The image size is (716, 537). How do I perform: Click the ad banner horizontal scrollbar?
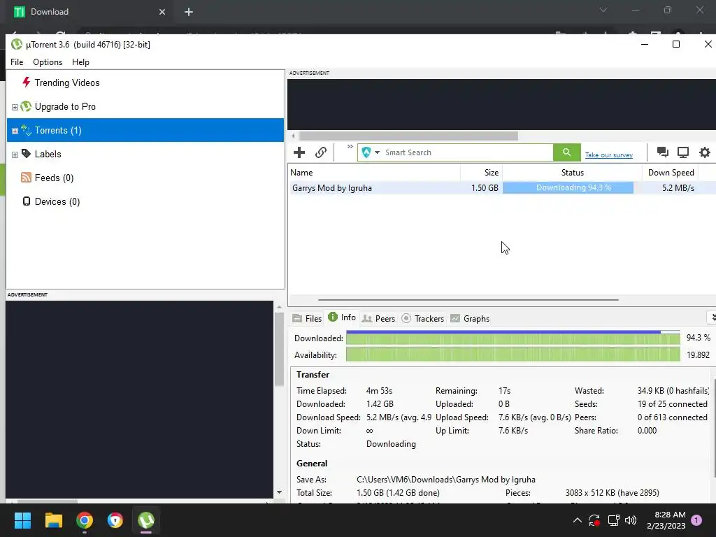tap(408, 136)
